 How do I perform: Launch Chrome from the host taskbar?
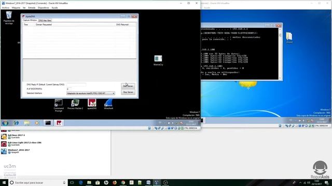click(123, 182)
